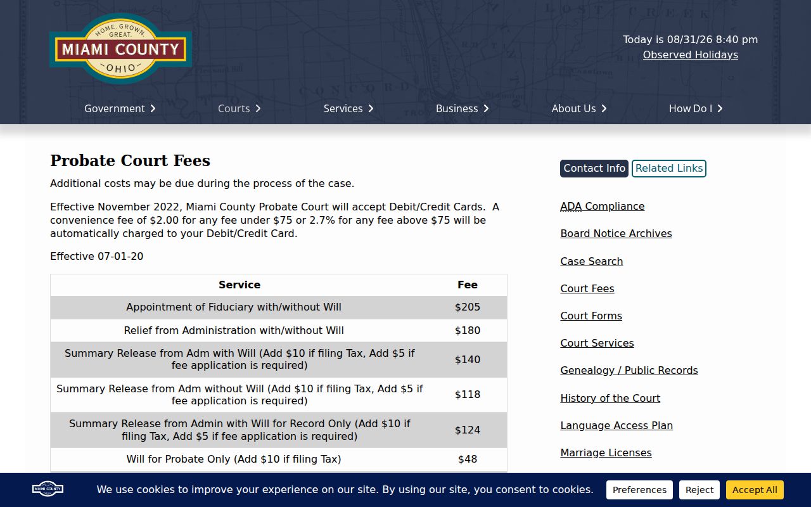The image size is (811, 507).
Task: Open the Observed Holidays link
Action: click(x=691, y=55)
